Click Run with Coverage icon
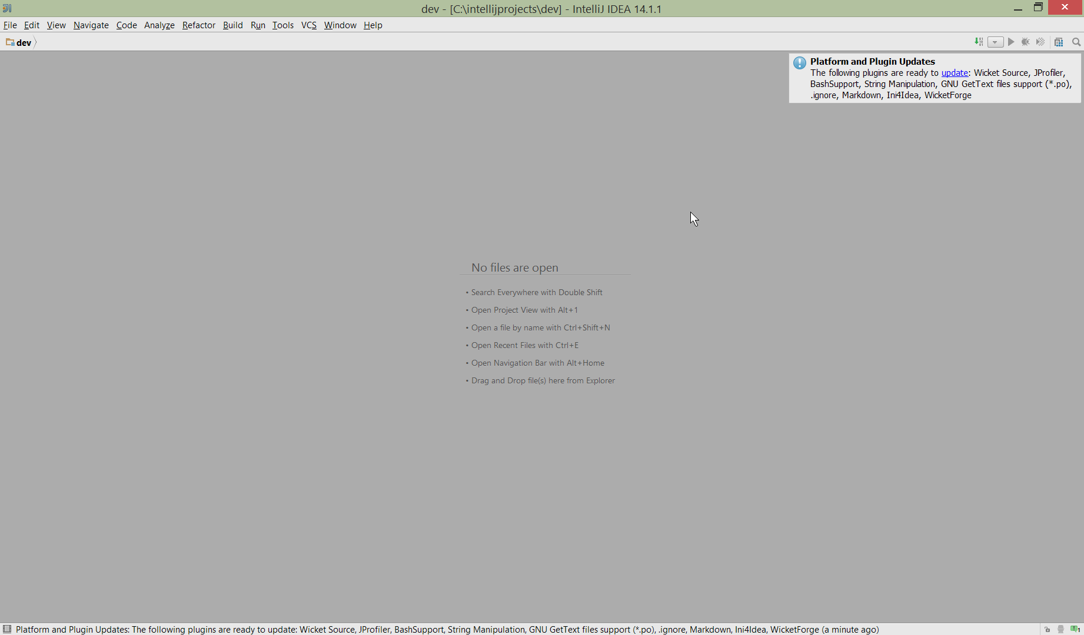The image size is (1084, 635). pos(1040,42)
